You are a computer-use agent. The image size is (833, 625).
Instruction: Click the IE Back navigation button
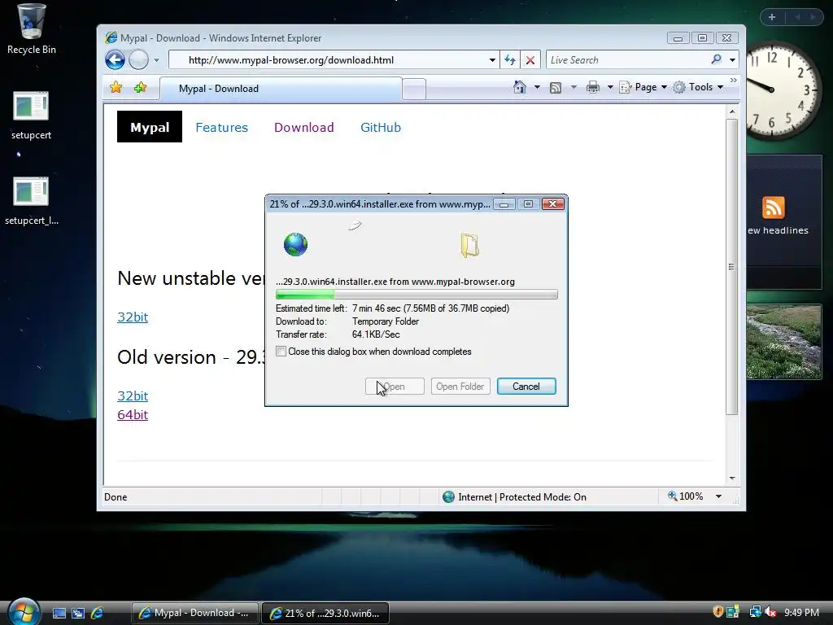pyautogui.click(x=115, y=60)
